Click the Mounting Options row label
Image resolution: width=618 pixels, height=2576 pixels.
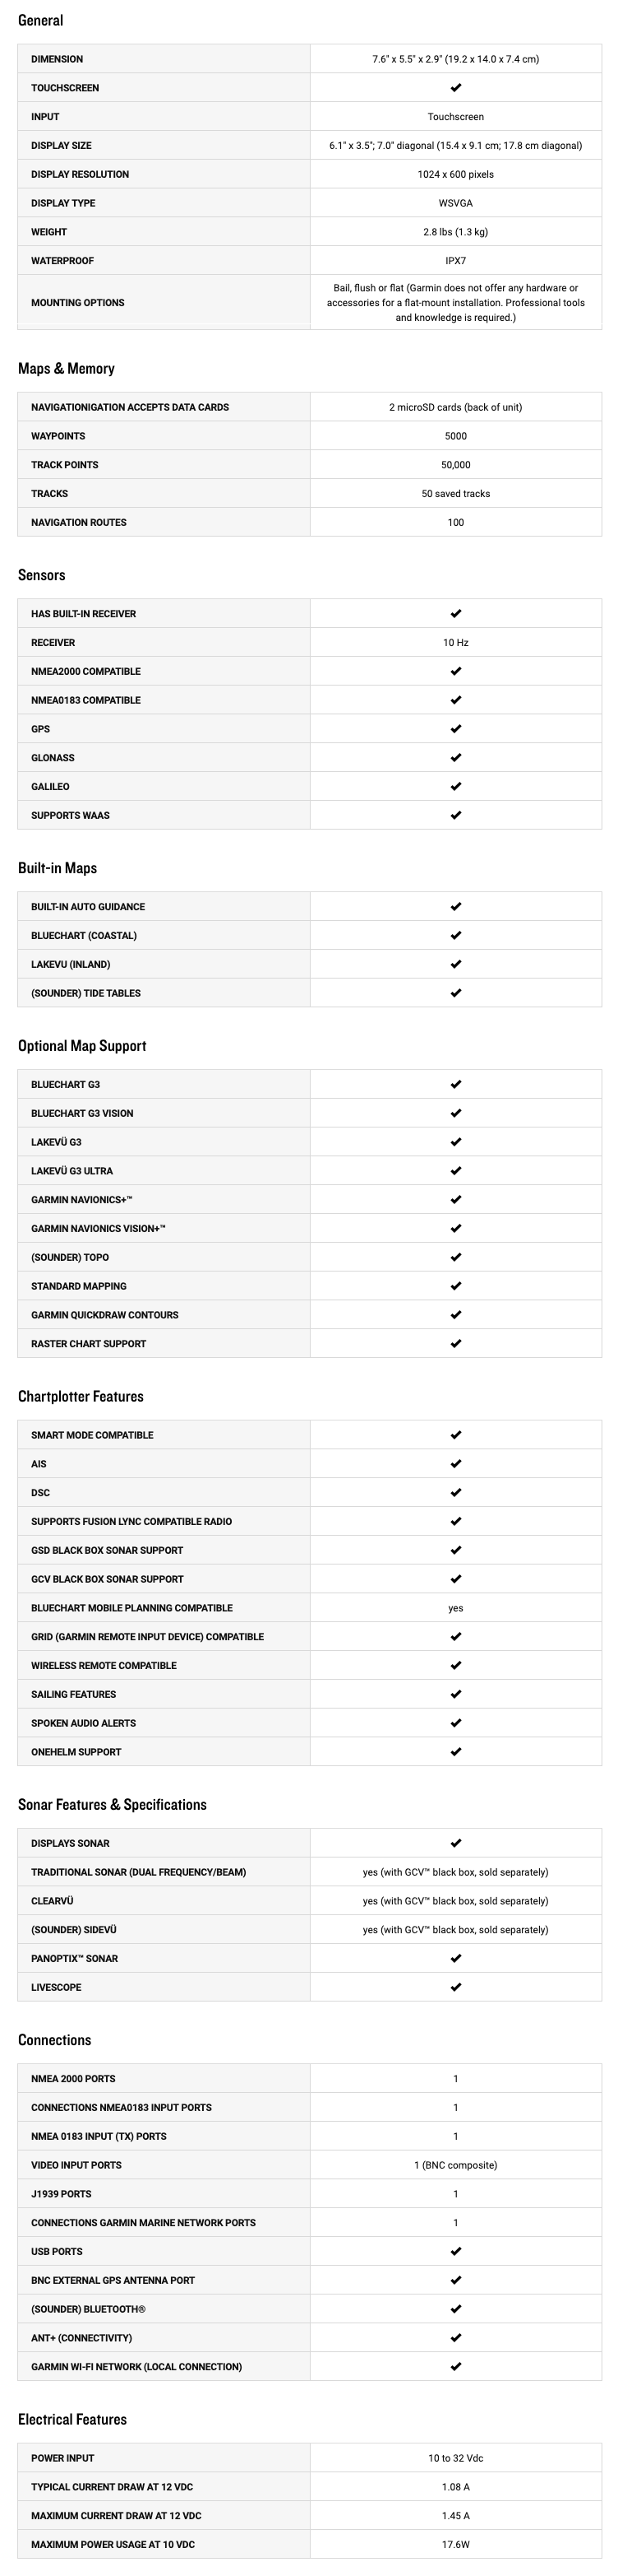coord(78,303)
